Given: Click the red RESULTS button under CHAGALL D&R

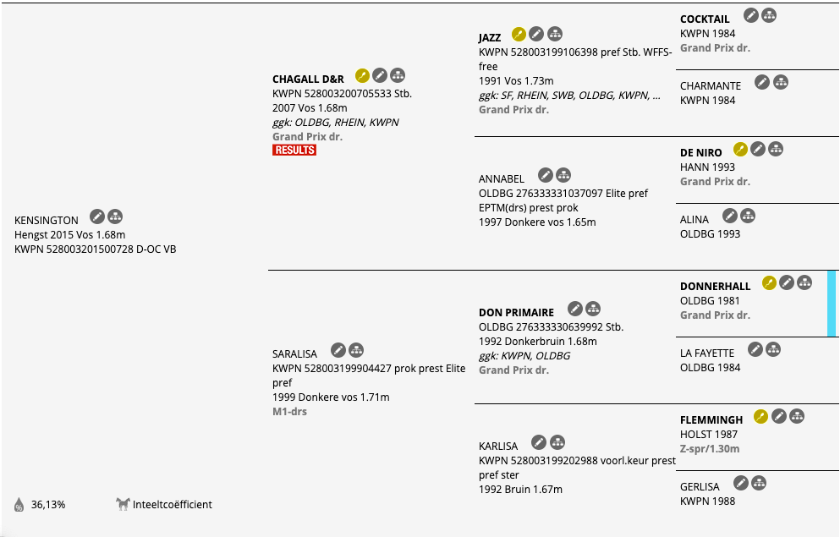Looking at the screenshot, I should point(294,150).
